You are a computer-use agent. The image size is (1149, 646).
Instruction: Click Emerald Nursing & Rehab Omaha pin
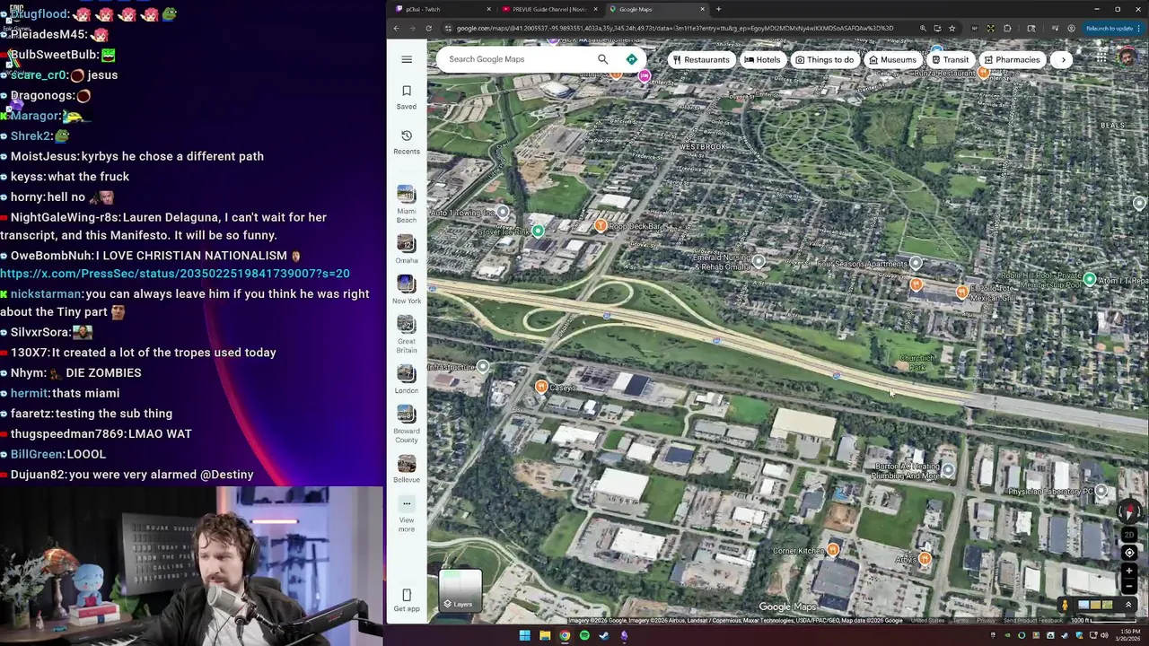pos(759,261)
